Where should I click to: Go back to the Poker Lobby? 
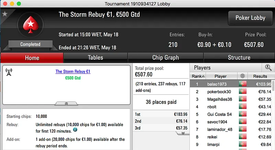tap(250, 18)
